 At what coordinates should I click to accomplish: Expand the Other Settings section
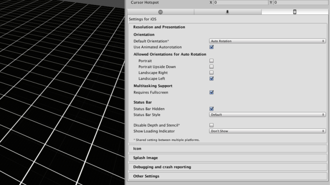228,176
